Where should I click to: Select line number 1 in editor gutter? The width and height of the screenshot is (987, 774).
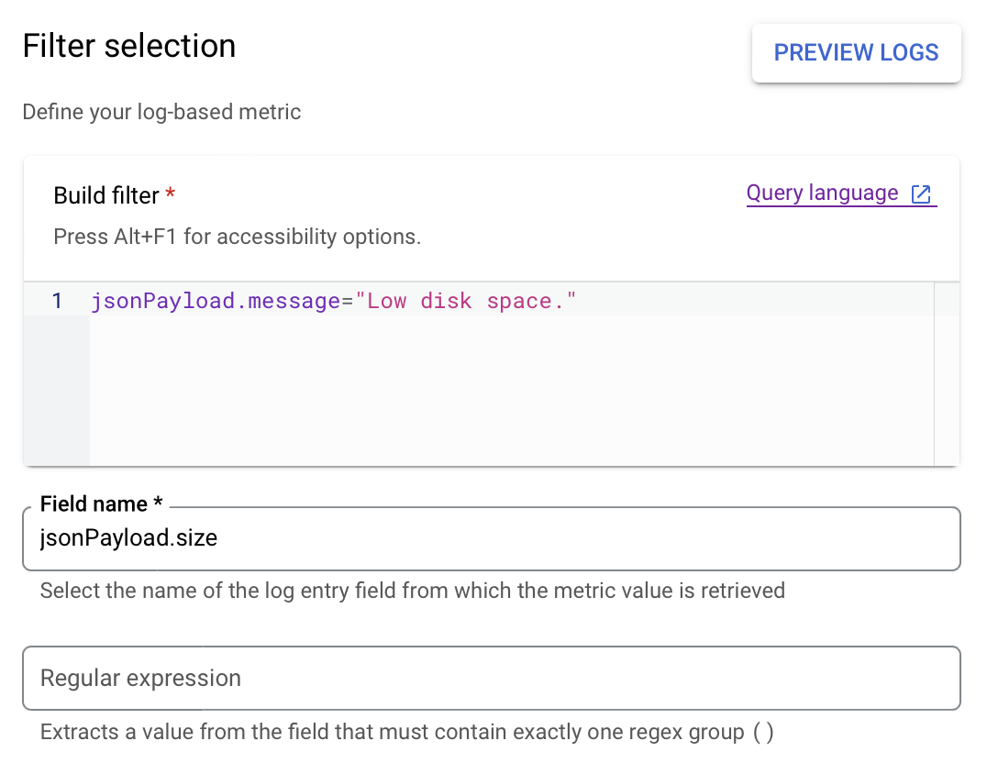[x=57, y=301]
